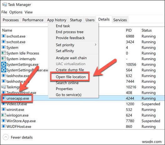Open the File menu
The width and height of the screenshot is (165, 145).
4,12
